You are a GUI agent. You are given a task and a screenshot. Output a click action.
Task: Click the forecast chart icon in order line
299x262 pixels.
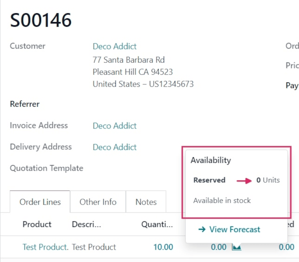click(236, 247)
